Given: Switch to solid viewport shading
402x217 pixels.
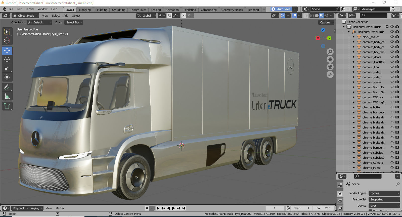Looking at the screenshot, I should [317, 16].
